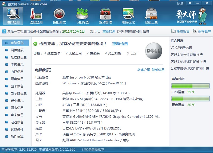The width and height of the screenshot is (213, 153).
Task: Click the 摄像头 feature label
Action: click(x=95, y=53)
